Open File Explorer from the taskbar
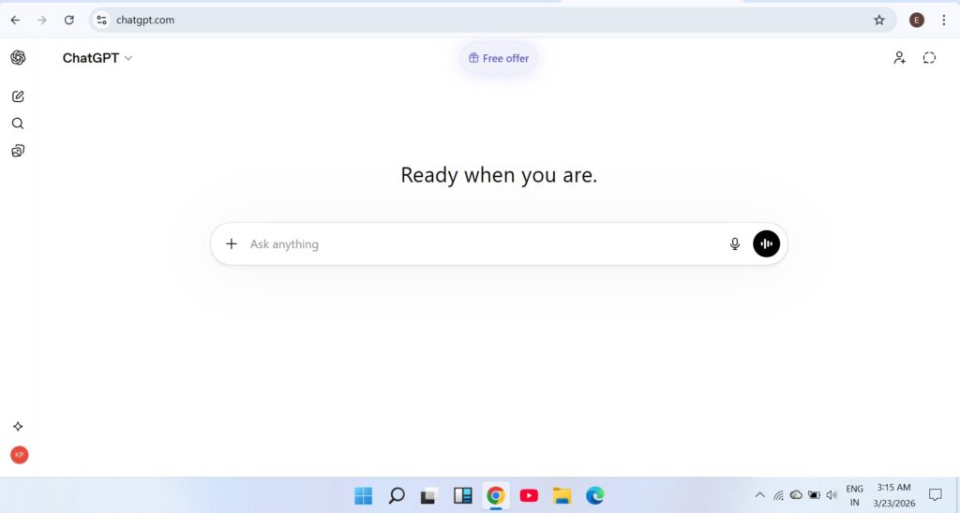This screenshot has height=513, width=960. click(562, 495)
